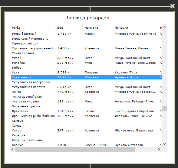Click location Украина, Тиса
178x168 pixels.
point(126,73)
